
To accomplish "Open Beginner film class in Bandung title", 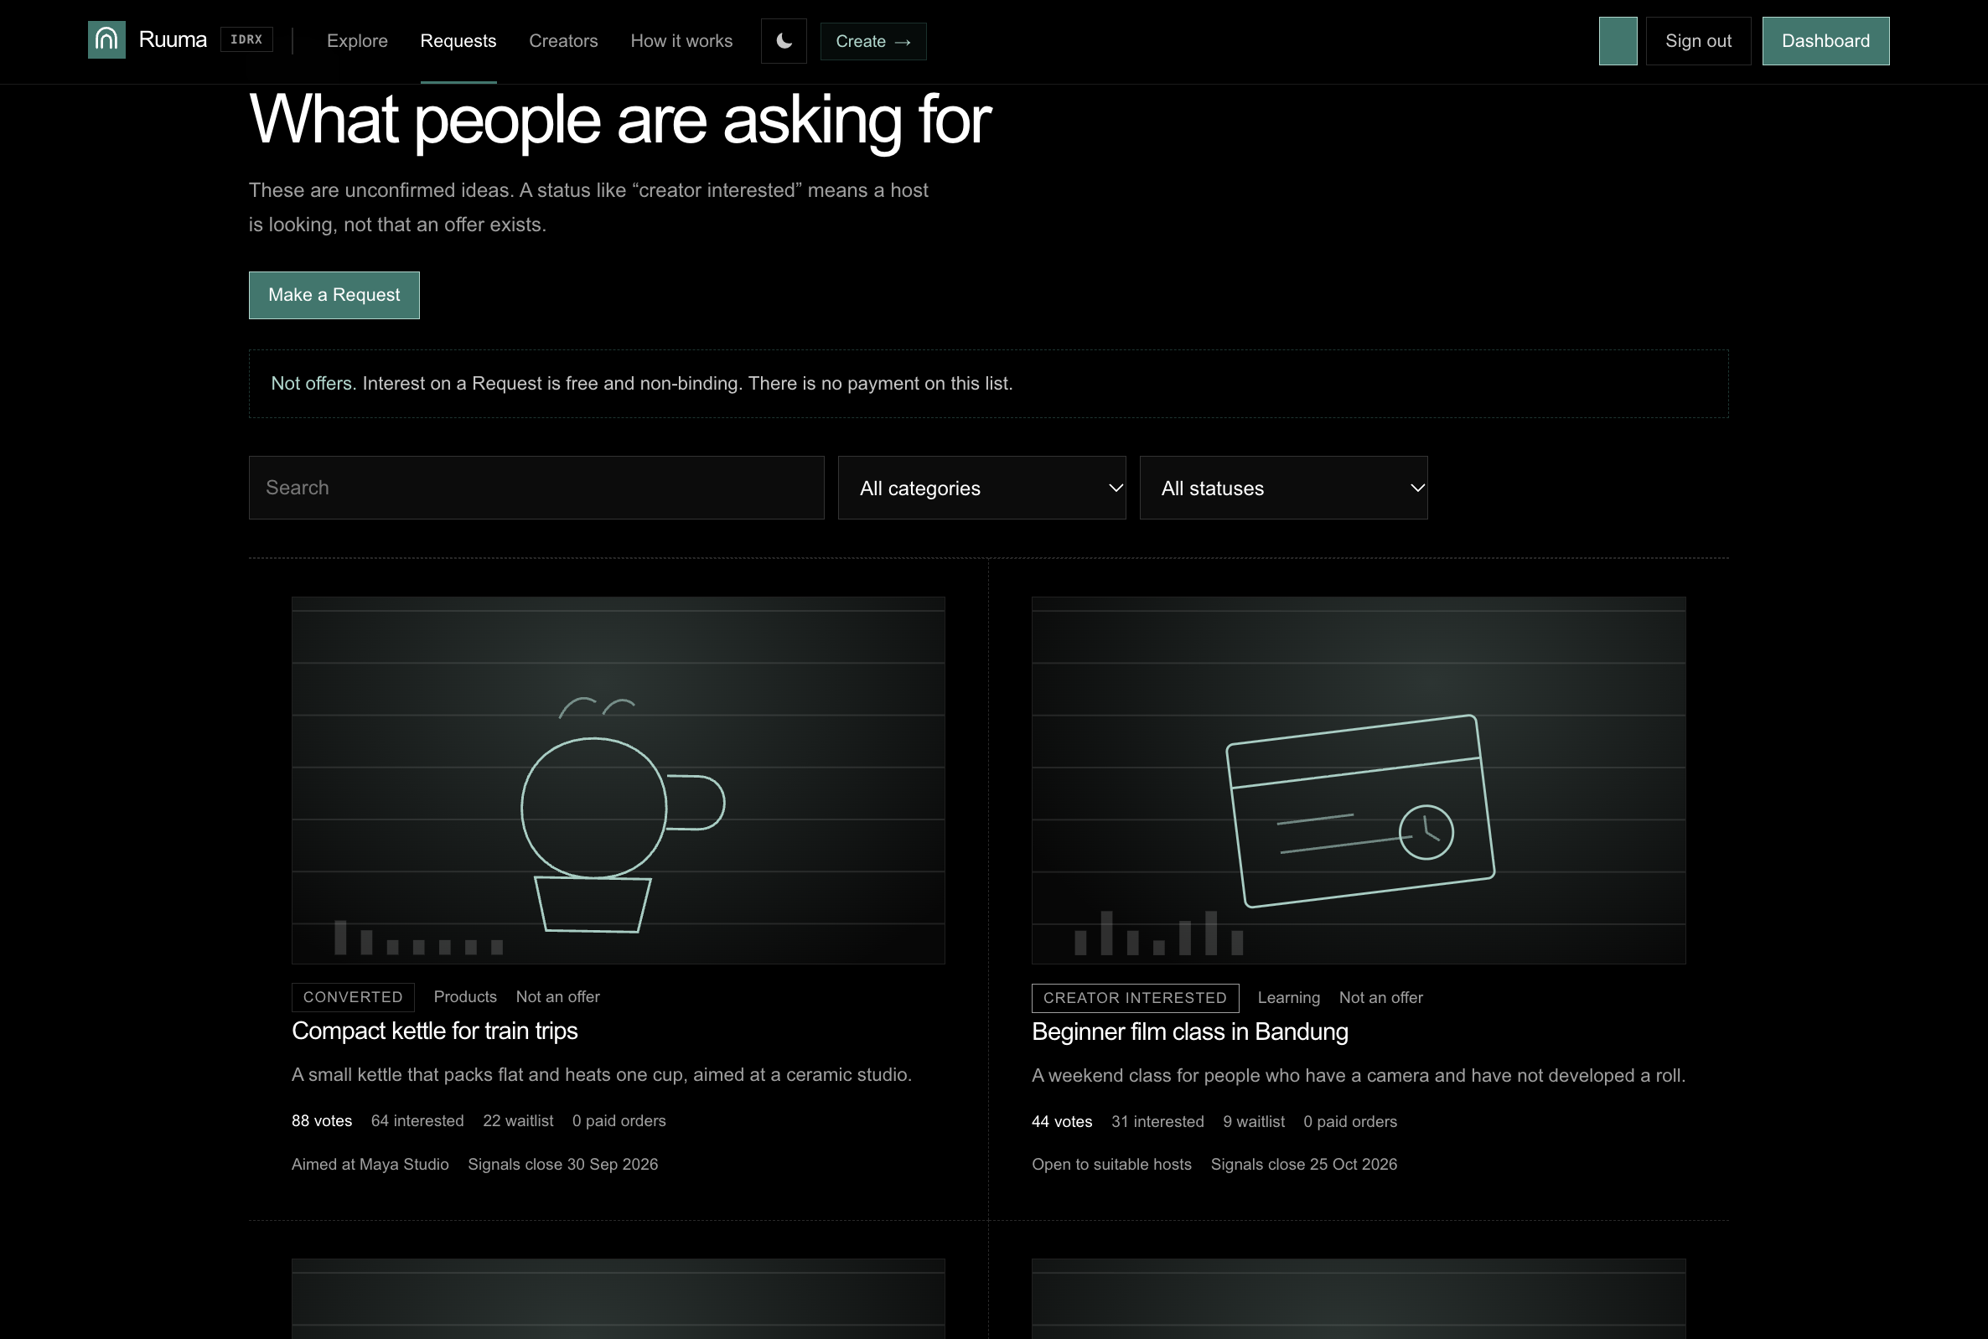I will coord(1189,1031).
